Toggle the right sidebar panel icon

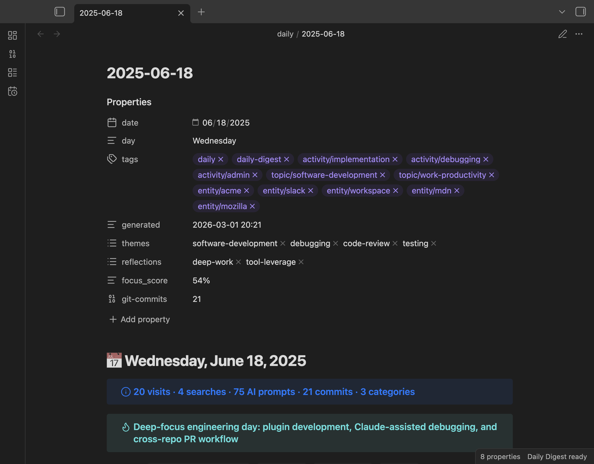(580, 12)
